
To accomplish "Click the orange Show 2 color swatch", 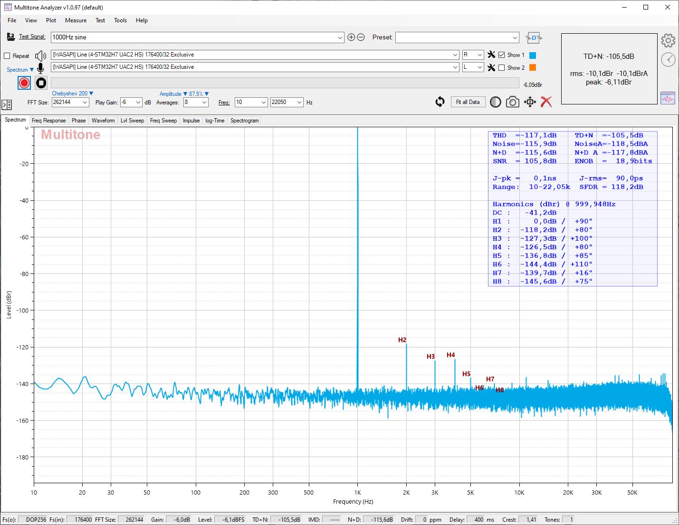I will [x=533, y=68].
